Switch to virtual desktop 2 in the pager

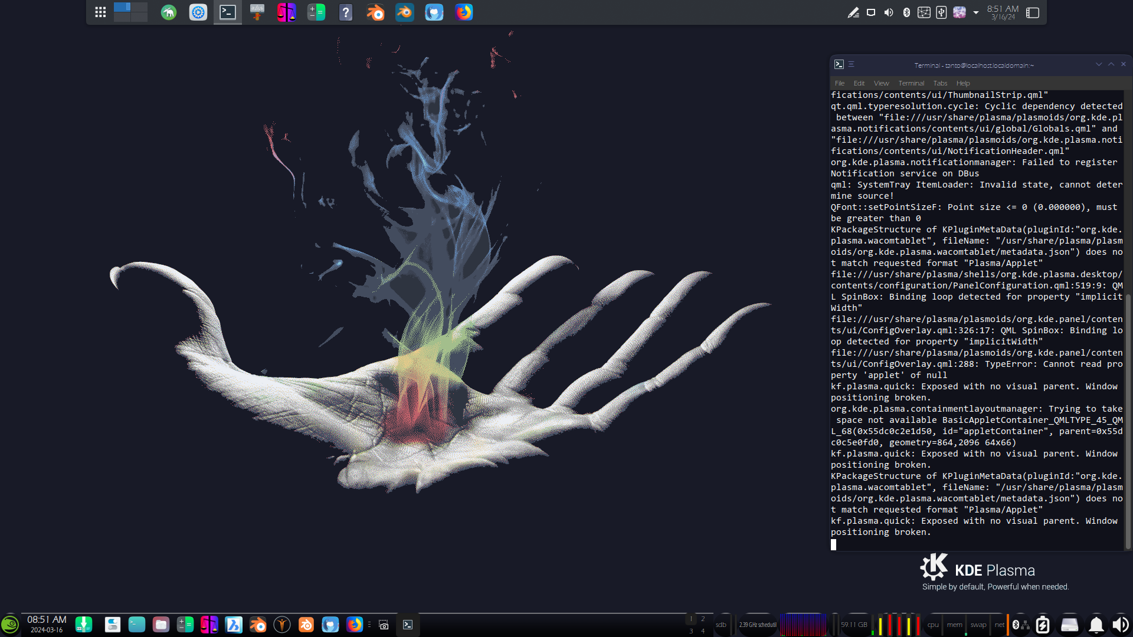703,619
